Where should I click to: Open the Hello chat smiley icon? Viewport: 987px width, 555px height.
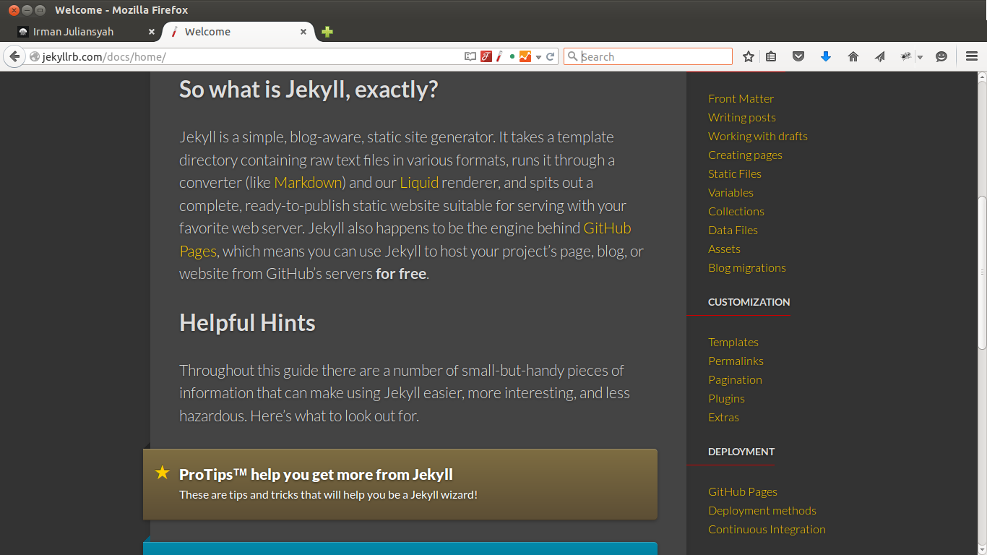[941, 56]
